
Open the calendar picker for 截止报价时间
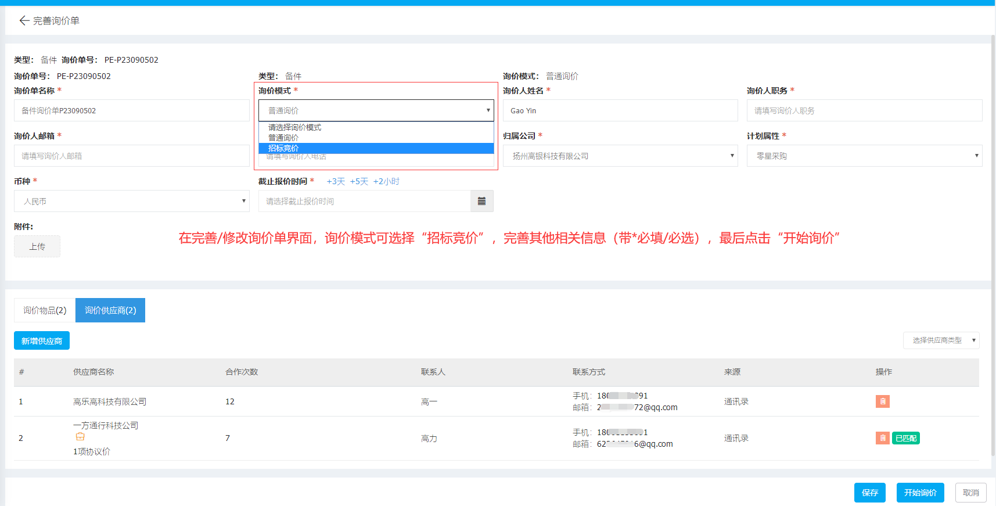coord(481,201)
